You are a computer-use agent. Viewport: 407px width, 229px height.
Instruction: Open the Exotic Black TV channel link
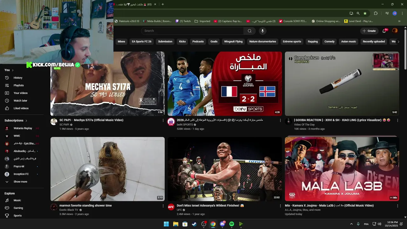coord(69,210)
